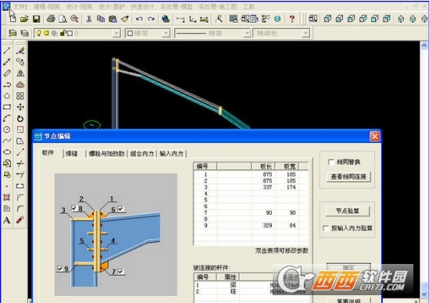Screen dimensions: 429x303
Task: Select the text tool letter A icon
Action: [x=7, y=220]
